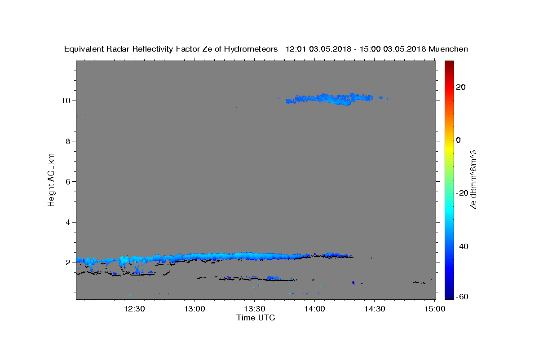Click the colorbar value -60

[x=463, y=296]
